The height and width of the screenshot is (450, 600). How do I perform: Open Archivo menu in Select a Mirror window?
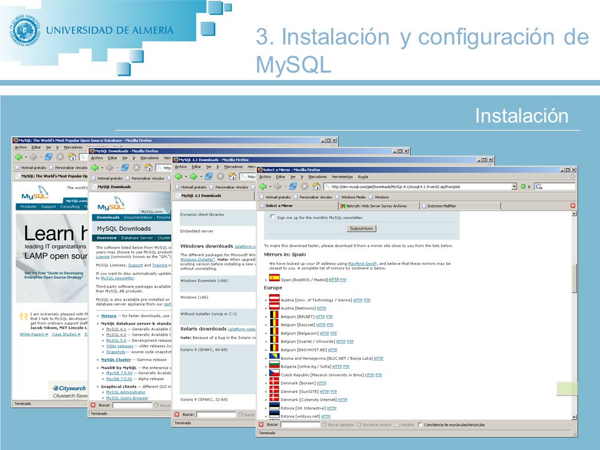[265, 177]
